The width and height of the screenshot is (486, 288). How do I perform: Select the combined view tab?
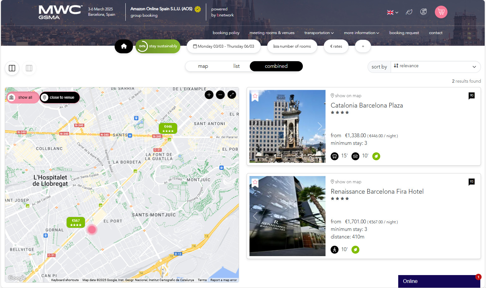tap(276, 66)
